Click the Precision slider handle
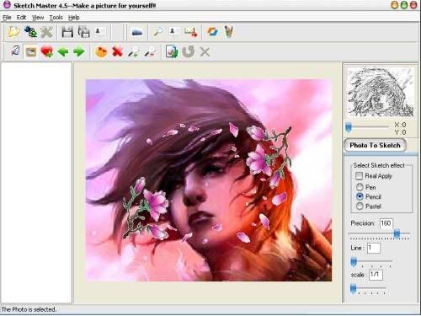The height and width of the screenshot is (316, 421). click(397, 233)
